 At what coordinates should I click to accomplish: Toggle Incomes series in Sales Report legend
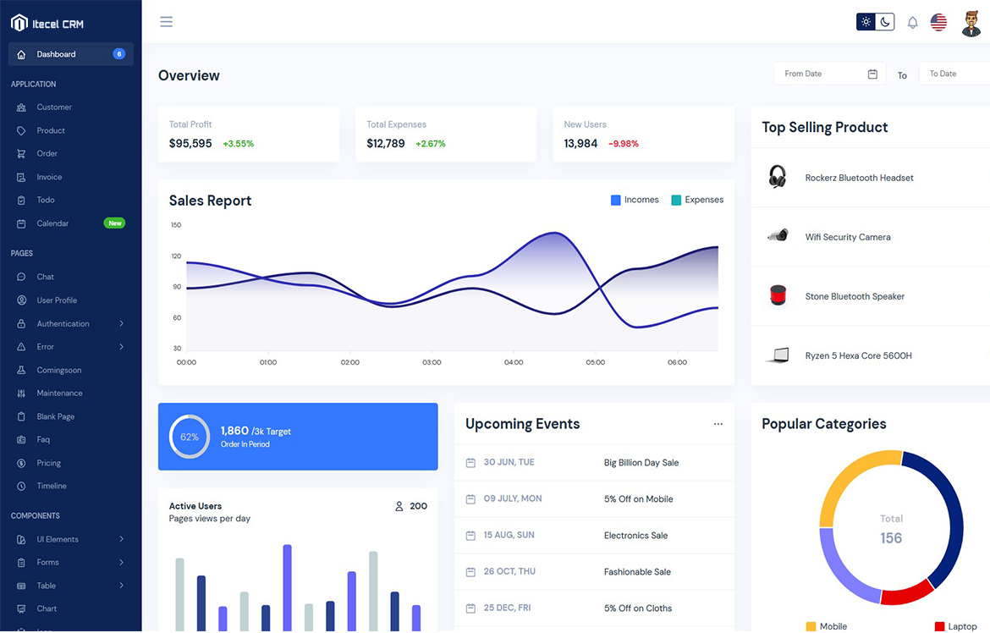pos(635,201)
